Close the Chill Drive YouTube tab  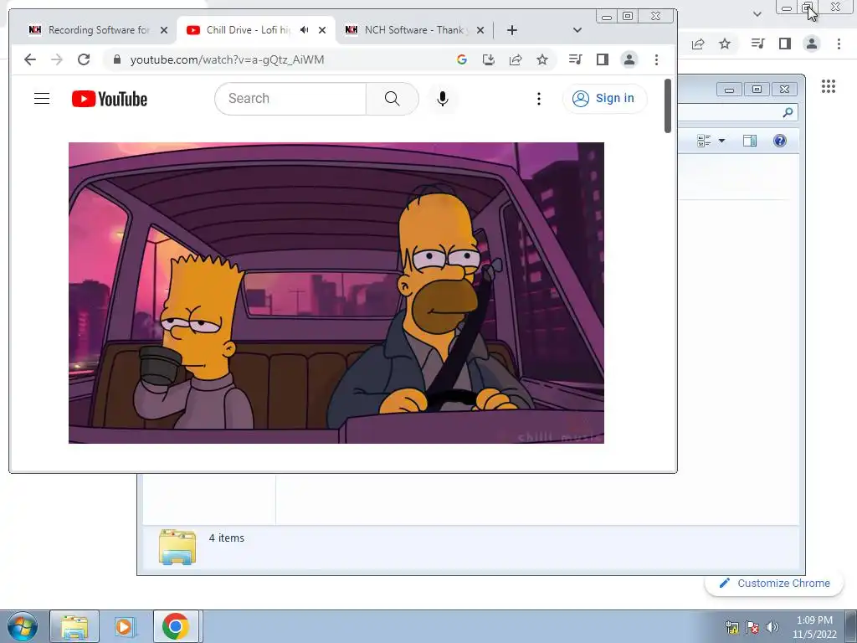(x=322, y=30)
